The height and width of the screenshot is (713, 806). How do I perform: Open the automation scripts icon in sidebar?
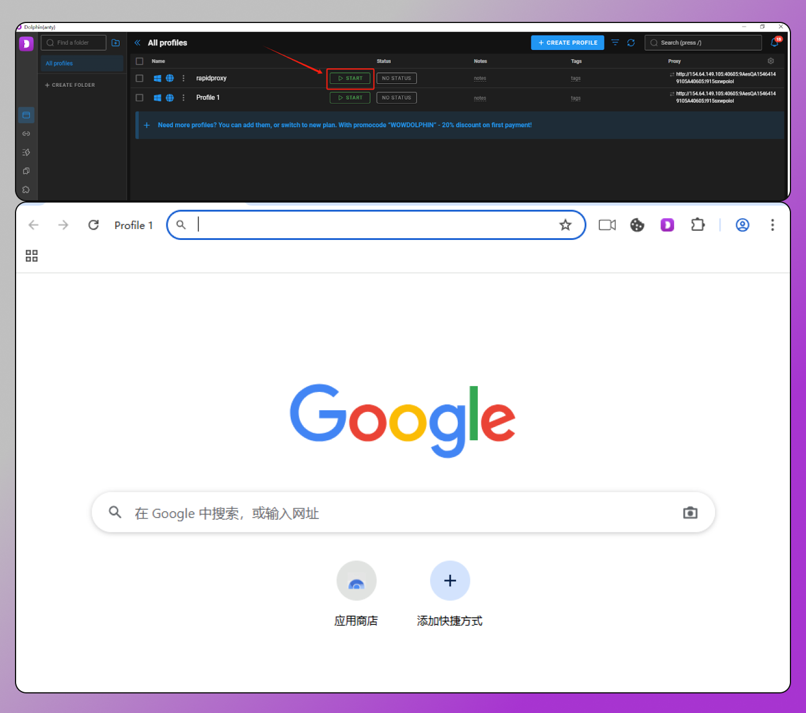[26, 152]
